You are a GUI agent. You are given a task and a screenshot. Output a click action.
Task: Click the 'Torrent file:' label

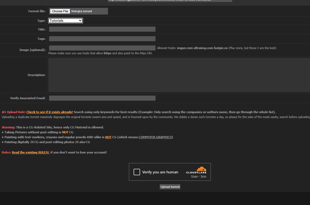point(37,11)
